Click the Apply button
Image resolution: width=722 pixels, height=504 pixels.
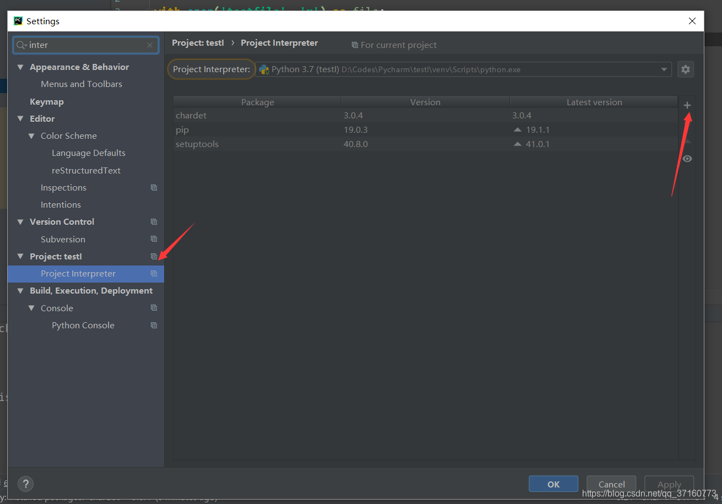point(669,484)
